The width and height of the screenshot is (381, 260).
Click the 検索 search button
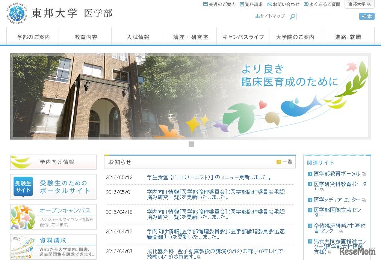[x=367, y=16]
